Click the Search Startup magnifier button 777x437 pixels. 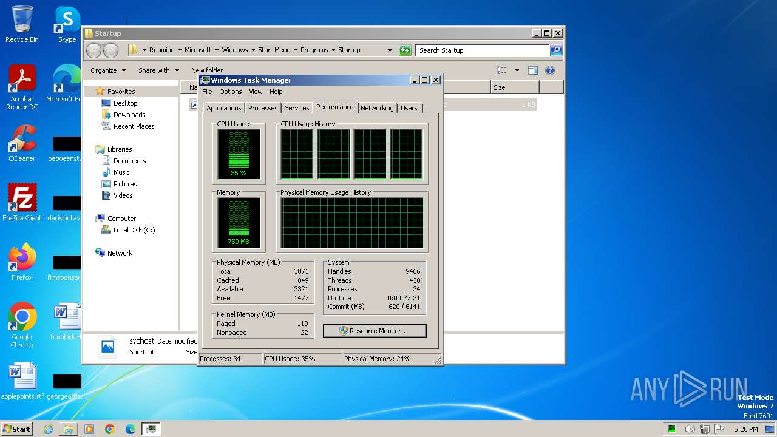coord(556,50)
